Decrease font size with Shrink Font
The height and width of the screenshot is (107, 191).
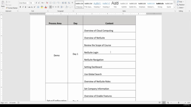coord(39,3)
